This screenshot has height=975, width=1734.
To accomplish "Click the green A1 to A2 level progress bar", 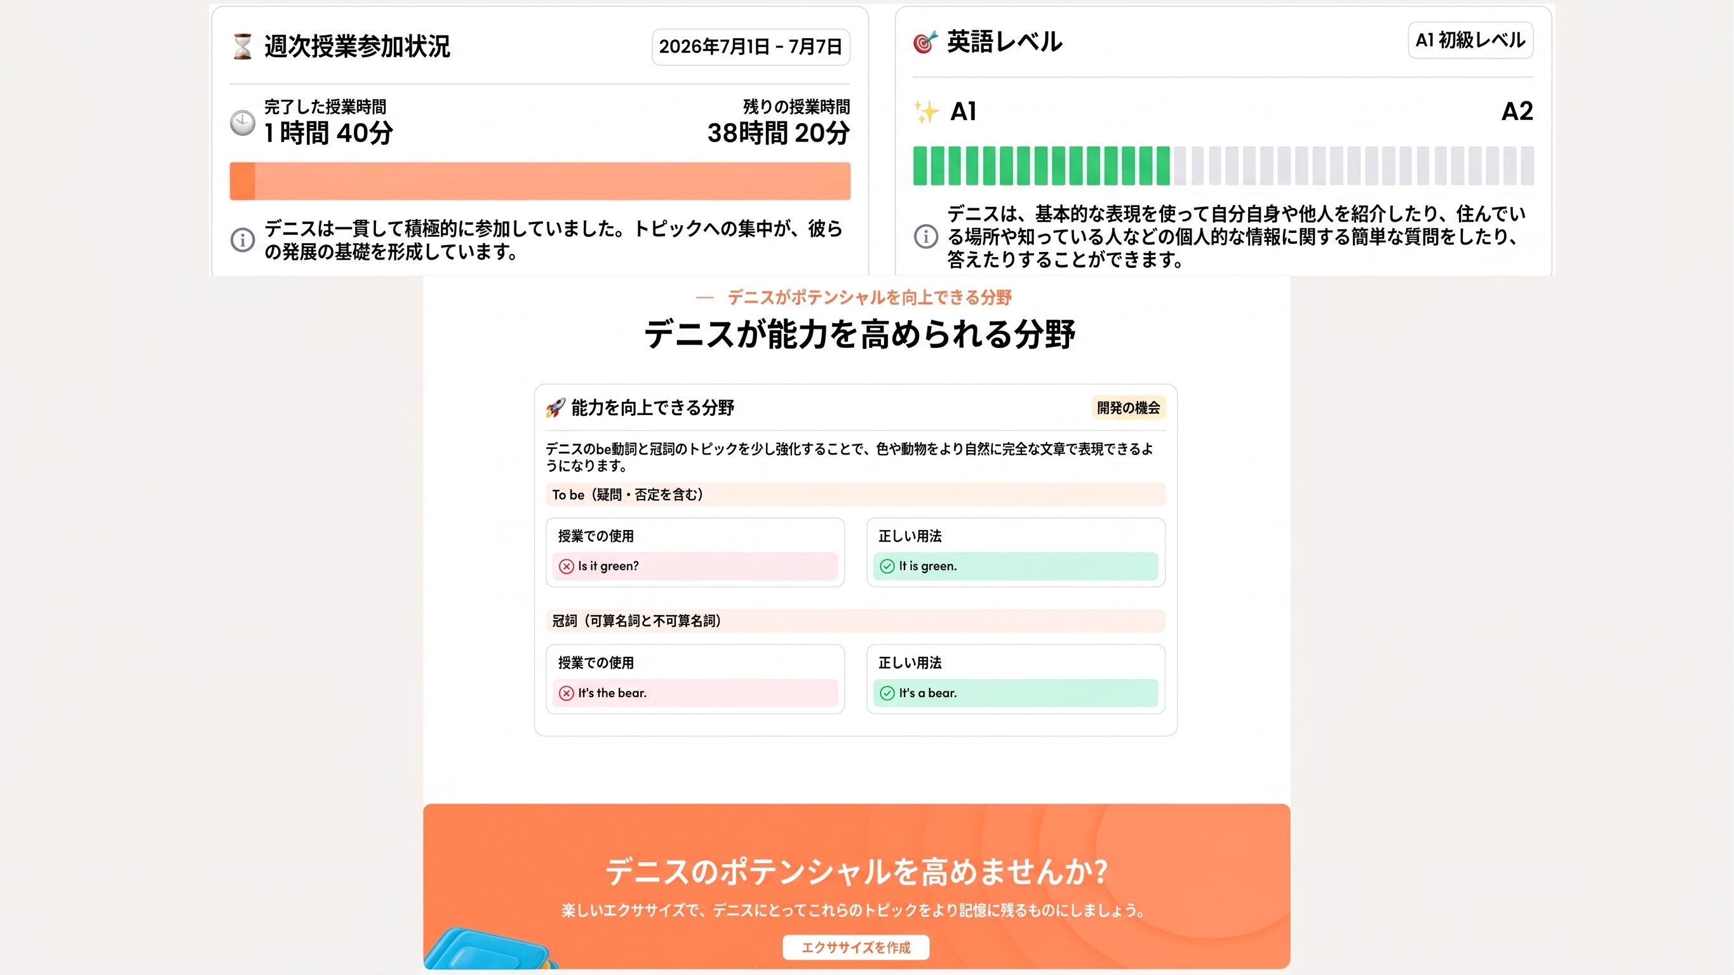I will click(x=1223, y=166).
